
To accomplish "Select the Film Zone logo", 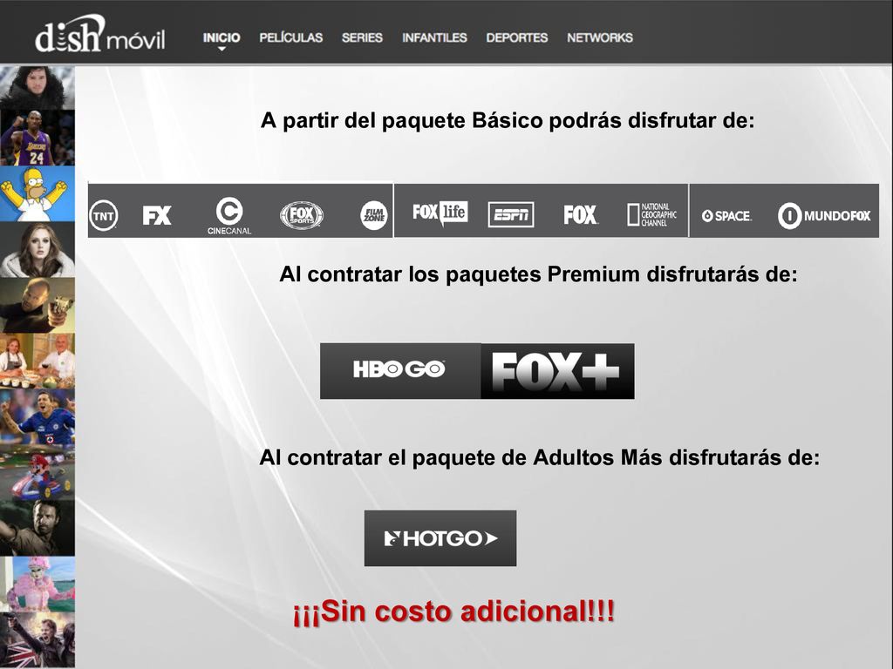I will coord(373,216).
